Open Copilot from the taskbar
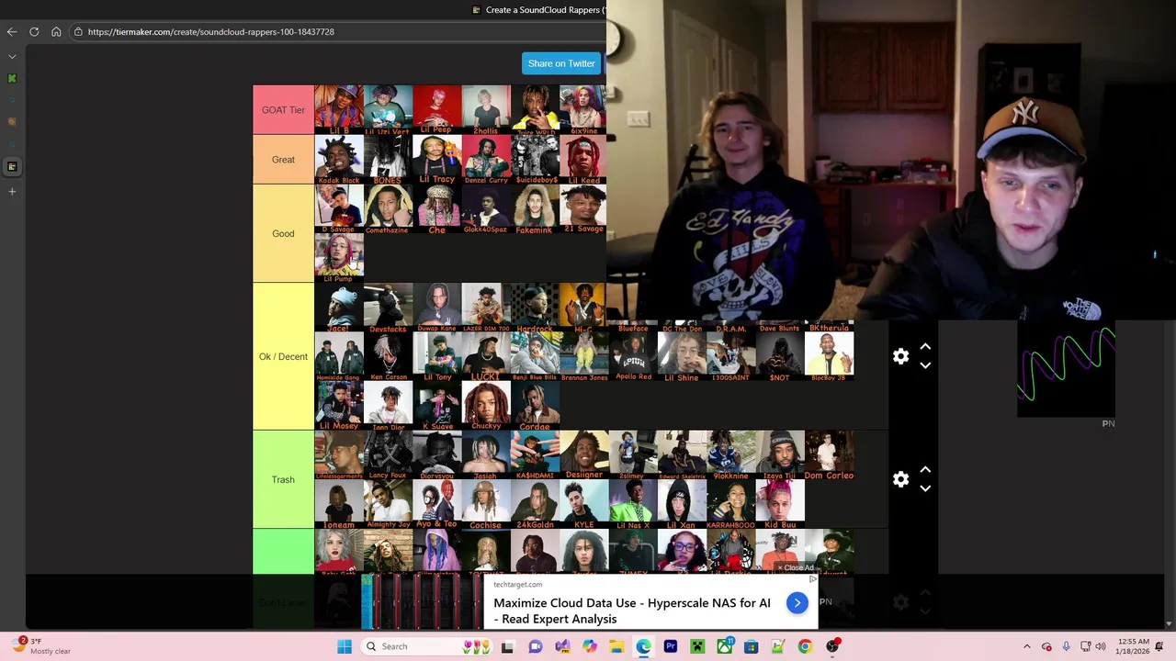 click(x=589, y=646)
